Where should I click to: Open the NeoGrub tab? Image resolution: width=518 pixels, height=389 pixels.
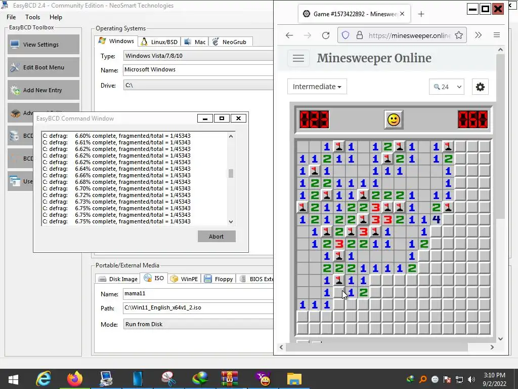230,42
